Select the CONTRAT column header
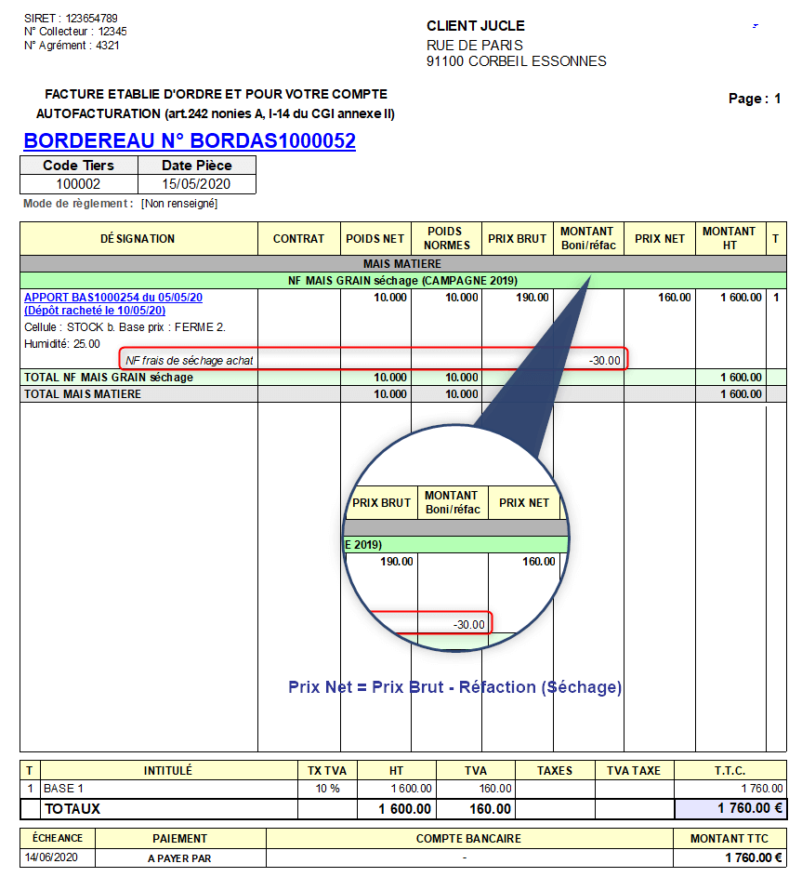This screenshot has width=802, height=877. click(x=298, y=239)
